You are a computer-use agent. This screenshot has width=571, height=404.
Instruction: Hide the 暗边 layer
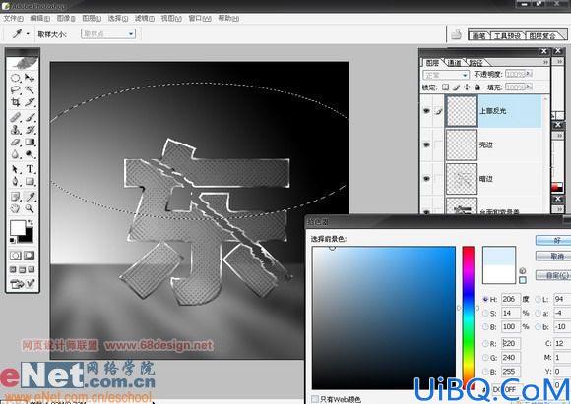click(426, 179)
